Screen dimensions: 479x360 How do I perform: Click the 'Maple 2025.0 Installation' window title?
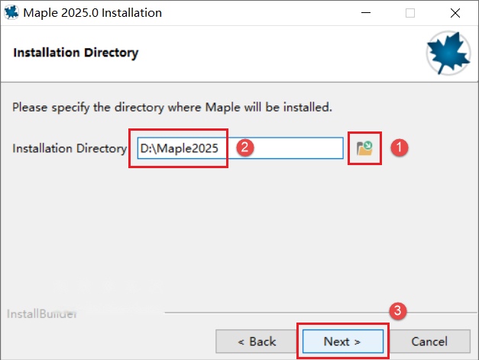(92, 13)
